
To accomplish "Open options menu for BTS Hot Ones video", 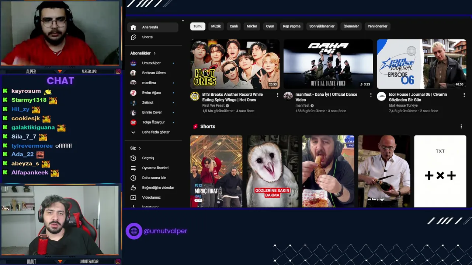I will point(277,95).
